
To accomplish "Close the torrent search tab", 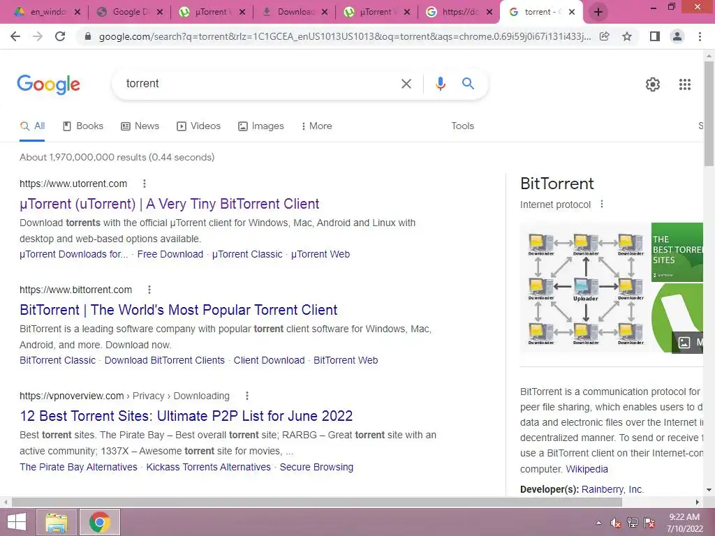I will pyautogui.click(x=572, y=12).
